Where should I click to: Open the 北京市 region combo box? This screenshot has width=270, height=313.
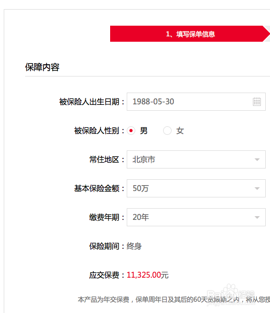point(196,159)
